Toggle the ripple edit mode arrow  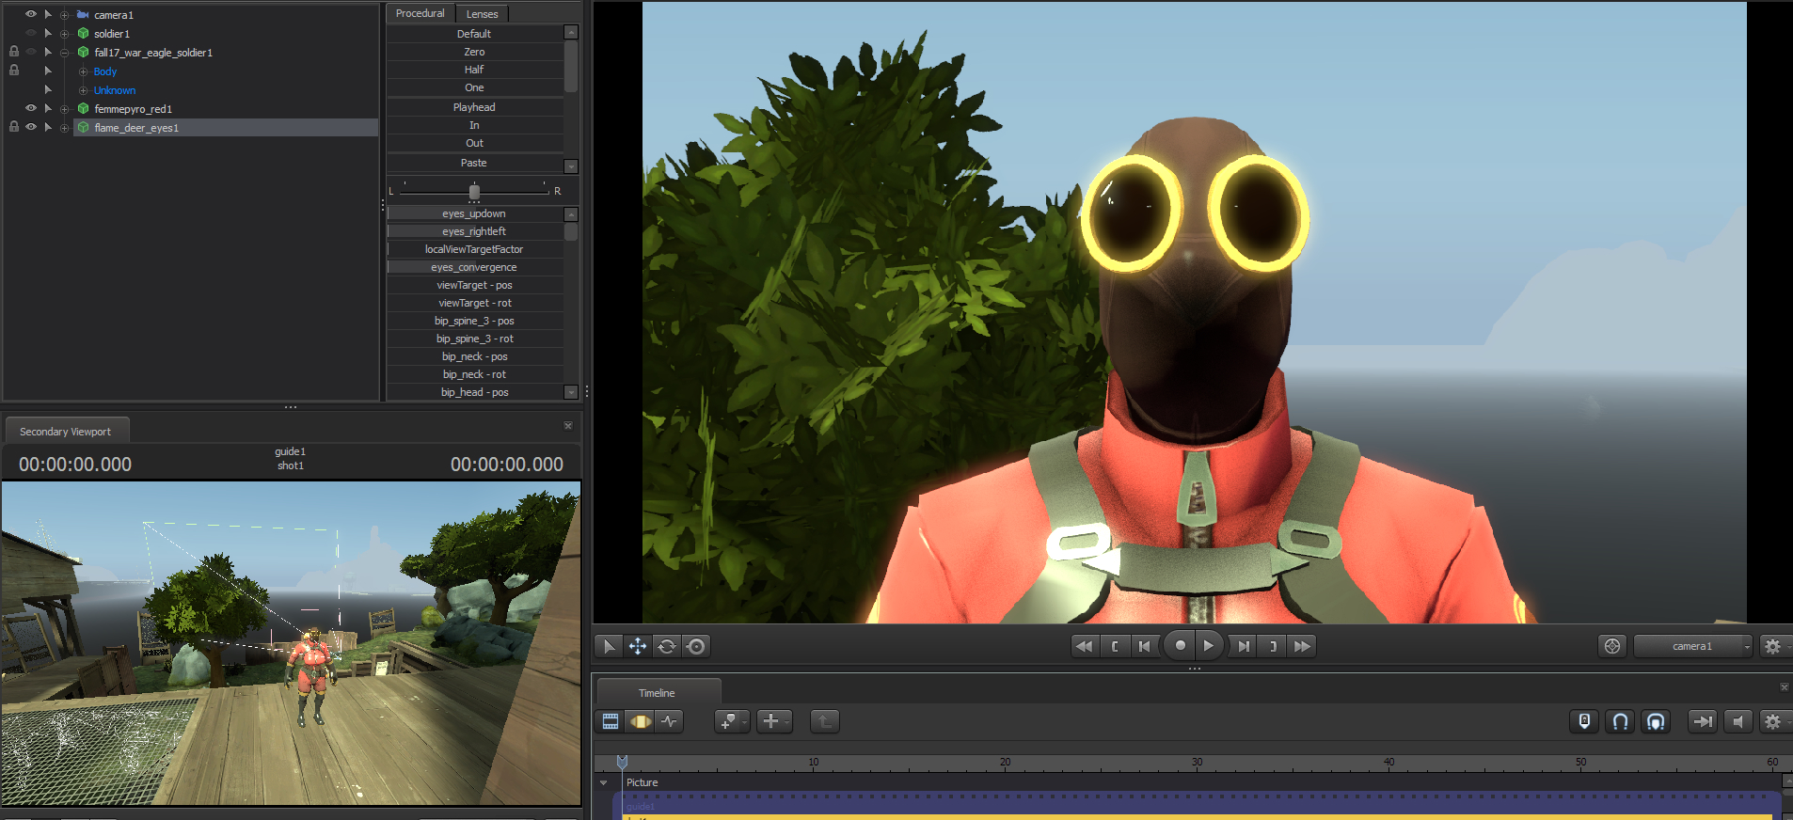(1702, 721)
